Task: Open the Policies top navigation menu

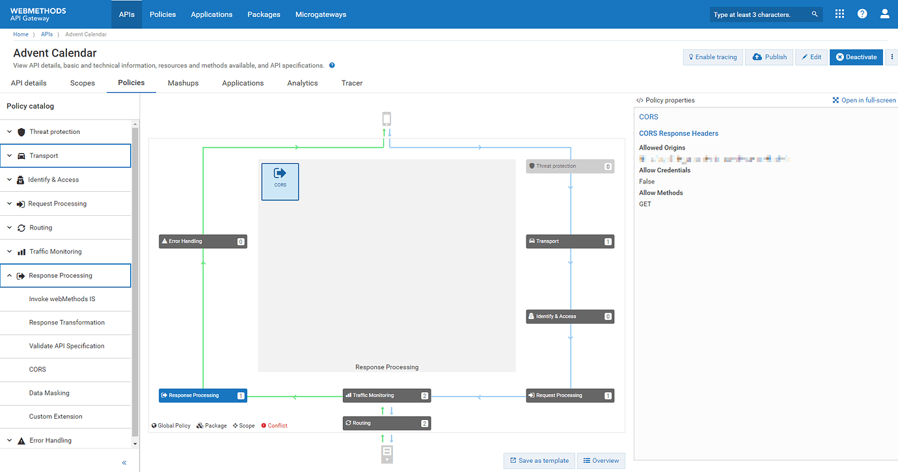Action: [x=163, y=14]
